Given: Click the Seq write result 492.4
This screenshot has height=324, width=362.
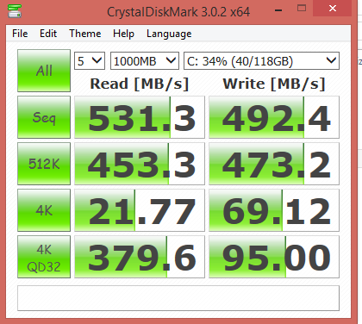Looking at the screenshot, I should [274, 117].
